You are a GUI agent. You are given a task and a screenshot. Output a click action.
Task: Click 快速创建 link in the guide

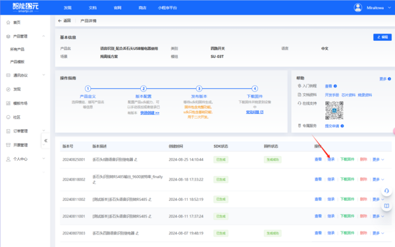click(149, 113)
